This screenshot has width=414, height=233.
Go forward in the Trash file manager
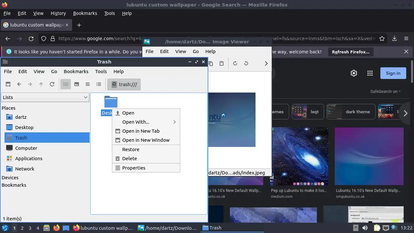point(30,84)
